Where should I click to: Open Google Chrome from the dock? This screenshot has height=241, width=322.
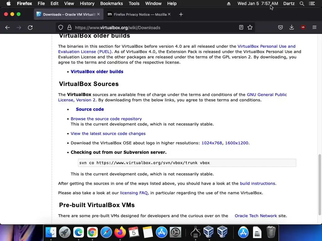point(92,232)
